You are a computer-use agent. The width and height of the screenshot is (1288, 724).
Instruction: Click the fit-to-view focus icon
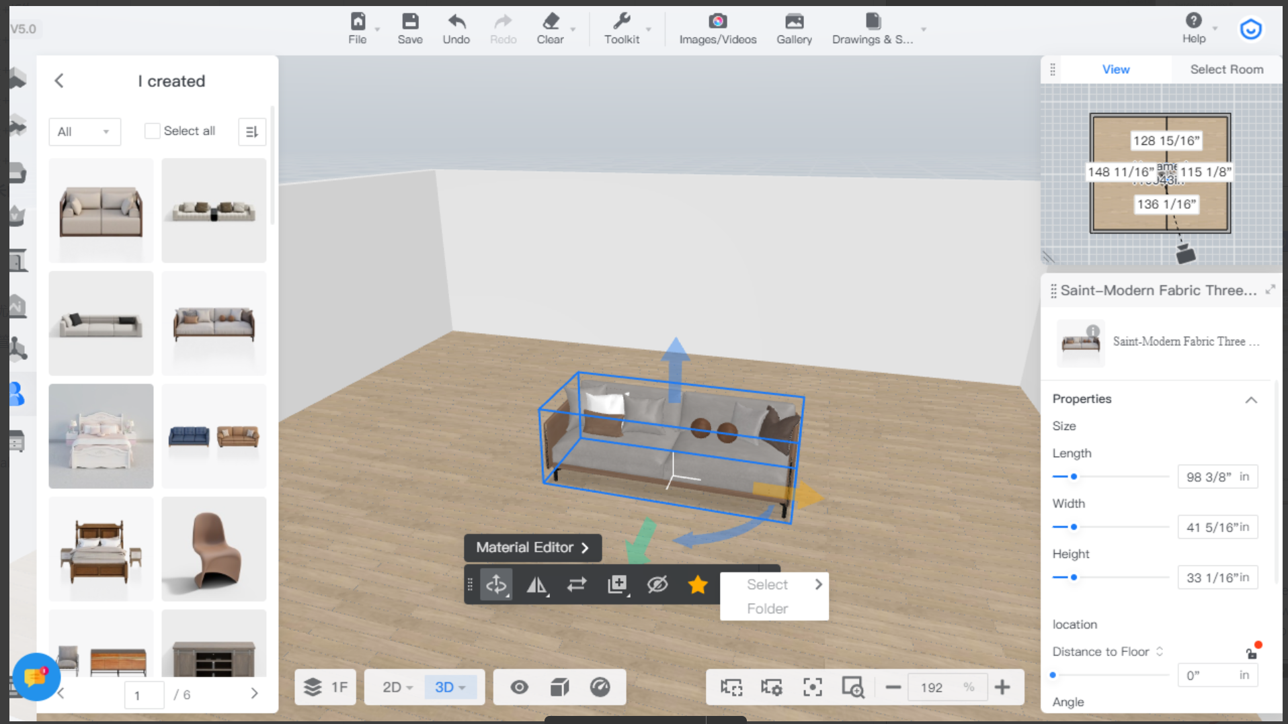[x=812, y=687]
